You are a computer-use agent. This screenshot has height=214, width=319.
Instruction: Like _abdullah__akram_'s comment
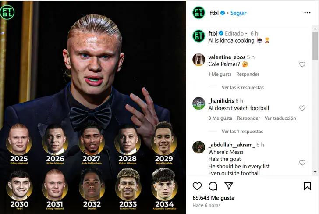302,163
